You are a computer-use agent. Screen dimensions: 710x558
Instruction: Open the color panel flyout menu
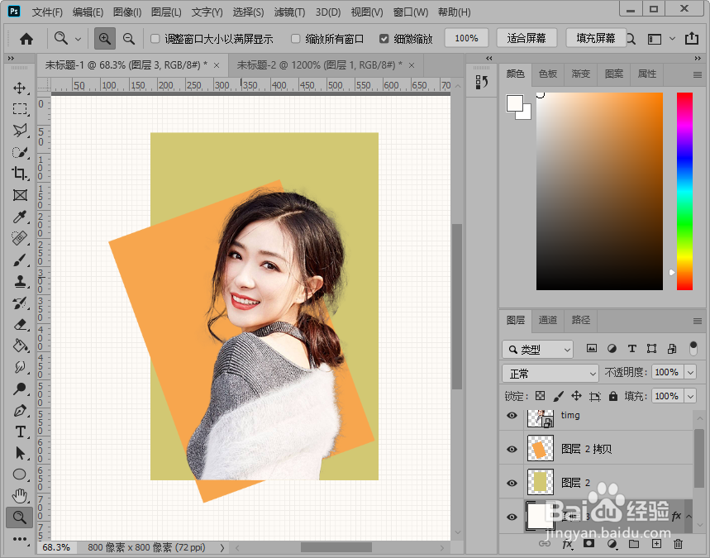pyautogui.click(x=698, y=74)
